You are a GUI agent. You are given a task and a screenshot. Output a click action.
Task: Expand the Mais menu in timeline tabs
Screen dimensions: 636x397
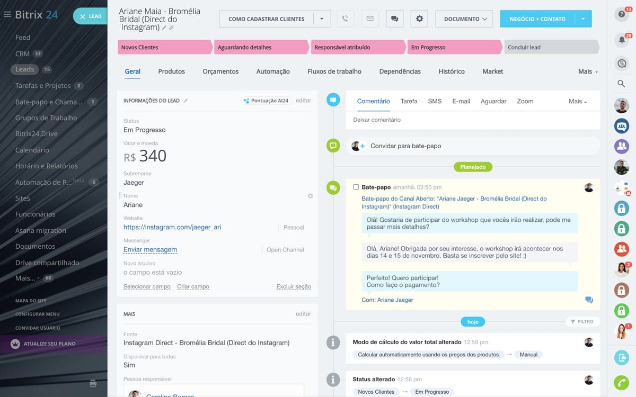click(578, 101)
